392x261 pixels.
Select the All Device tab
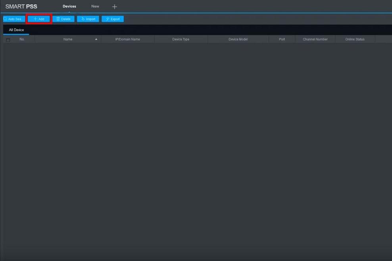[16, 30]
